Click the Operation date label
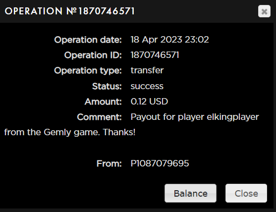This screenshot has width=276, height=212. [88, 40]
